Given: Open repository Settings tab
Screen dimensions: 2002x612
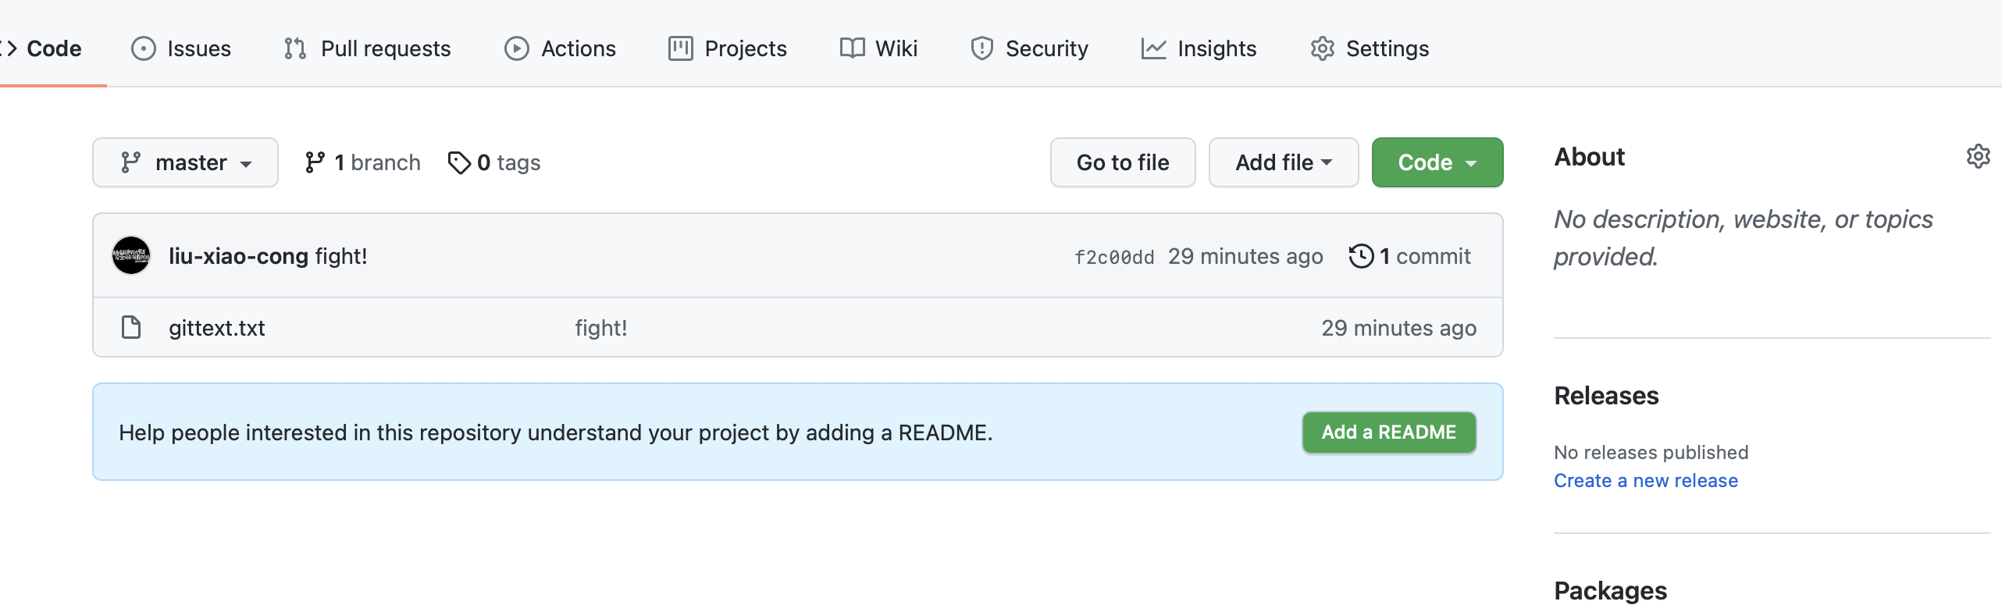Looking at the screenshot, I should click(x=1370, y=48).
